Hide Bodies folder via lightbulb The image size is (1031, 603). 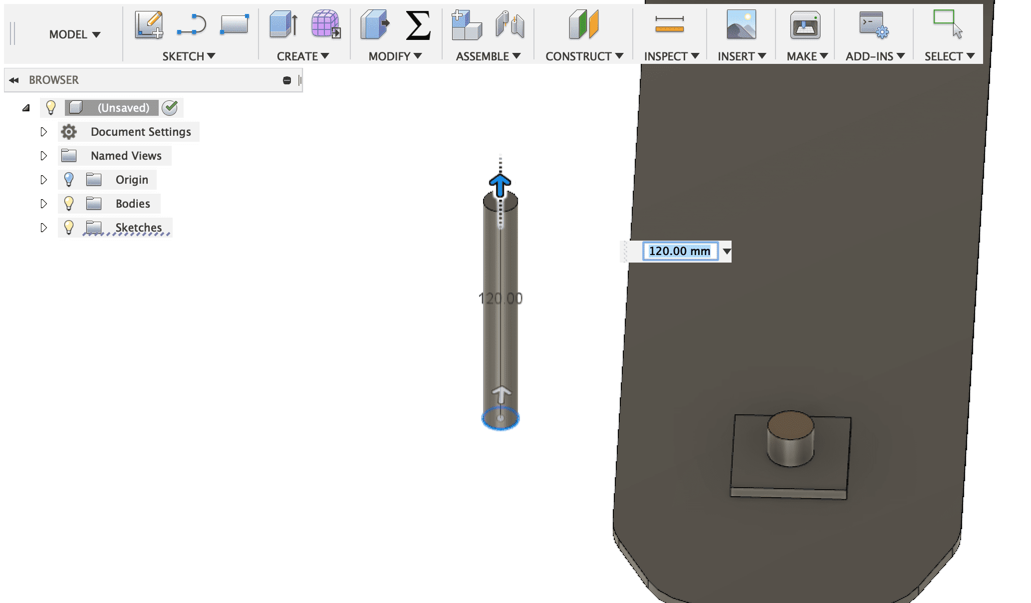[x=69, y=203]
